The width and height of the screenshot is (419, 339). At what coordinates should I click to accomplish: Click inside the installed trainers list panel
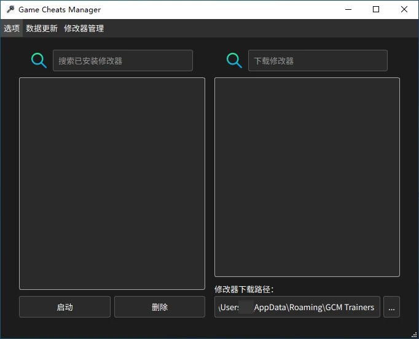[x=112, y=183]
